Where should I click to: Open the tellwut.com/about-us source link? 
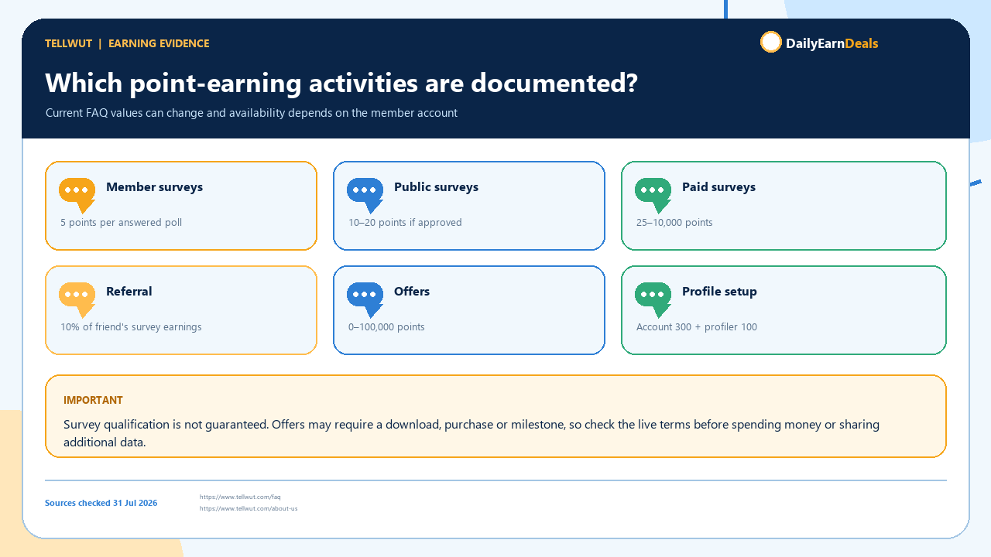pos(249,508)
